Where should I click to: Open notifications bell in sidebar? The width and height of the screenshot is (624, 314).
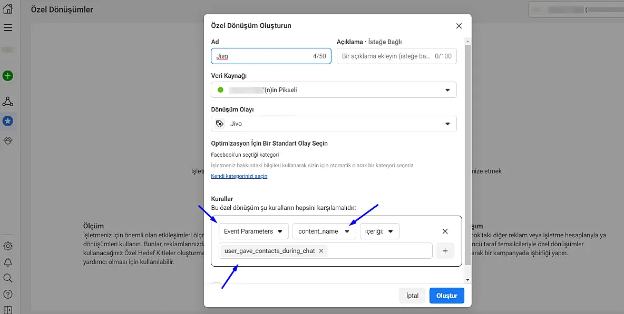click(x=8, y=262)
